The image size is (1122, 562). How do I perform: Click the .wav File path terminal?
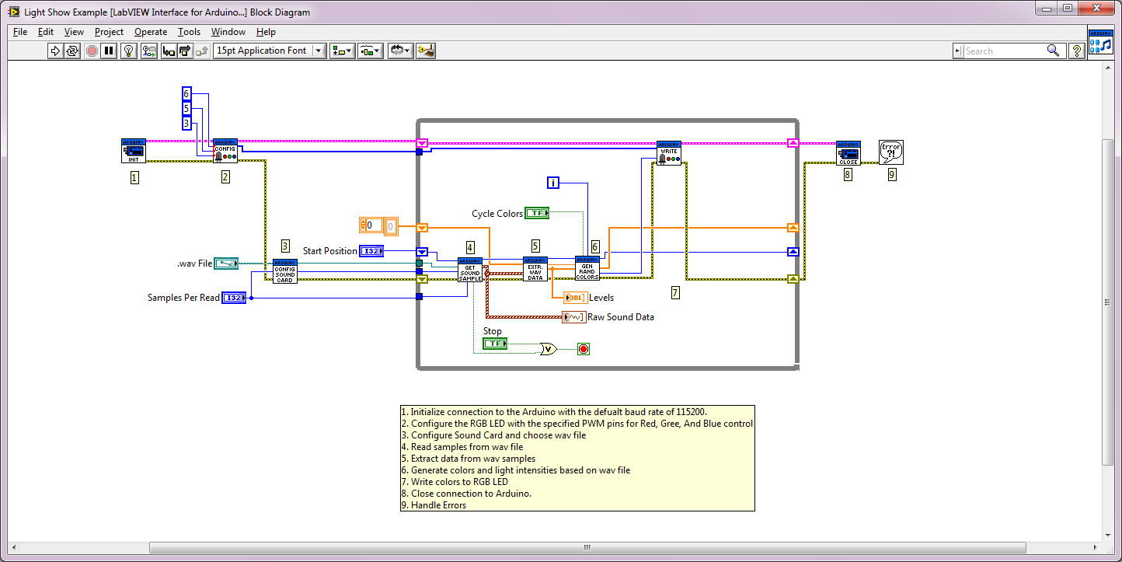[226, 264]
